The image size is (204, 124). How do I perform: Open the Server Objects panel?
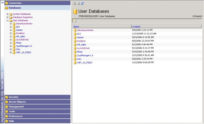coord(38,102)
